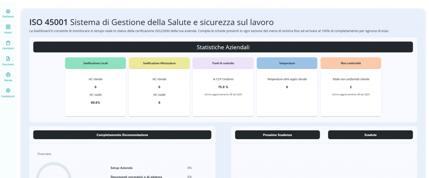Click 'Totale non conformità rilevate' label

pos(351,79)
